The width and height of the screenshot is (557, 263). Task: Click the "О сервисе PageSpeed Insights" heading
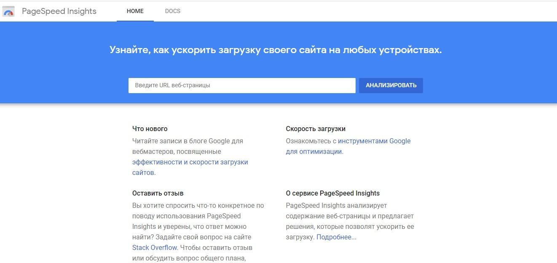click(x=332, y=193)
